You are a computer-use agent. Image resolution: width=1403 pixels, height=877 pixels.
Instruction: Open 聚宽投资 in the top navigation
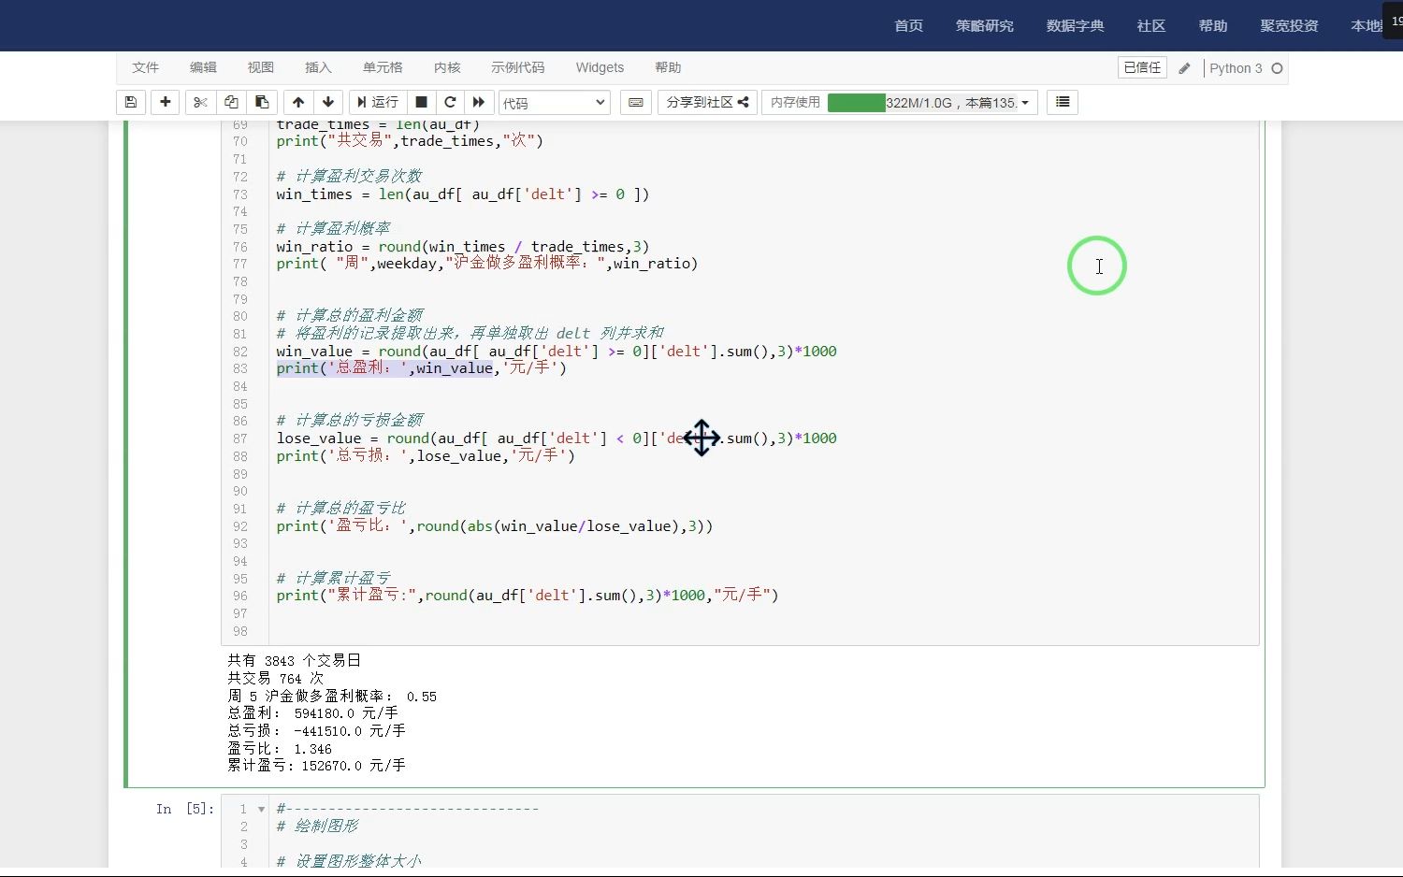[x=1289, y=25]
